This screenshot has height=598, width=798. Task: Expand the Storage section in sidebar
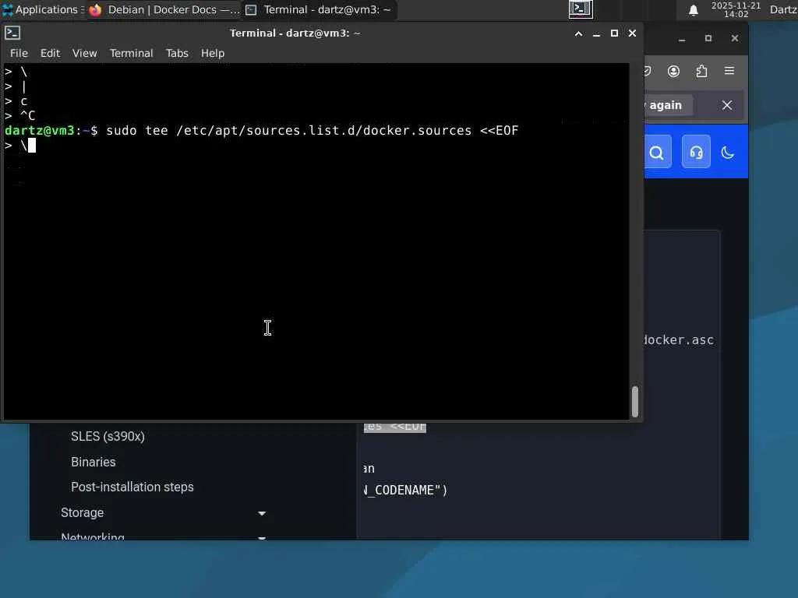(x=262, y=514)
